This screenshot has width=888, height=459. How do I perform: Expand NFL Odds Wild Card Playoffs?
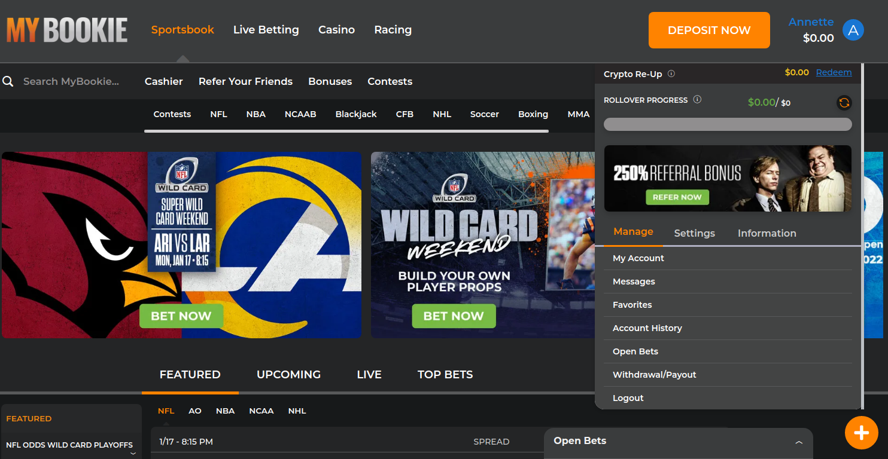point(133,454)
